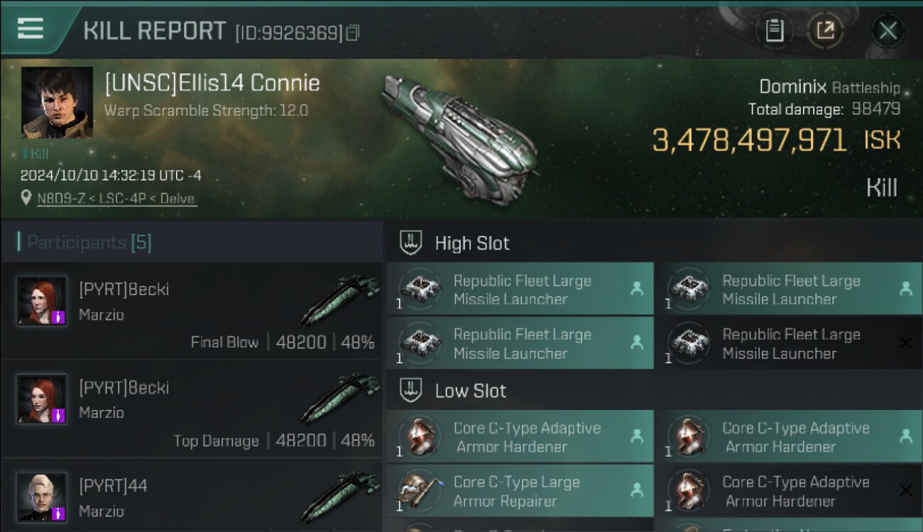This screenshot has height=532, width=923.
Task: Click the High Slot section icon
Action: pos(412,243)
